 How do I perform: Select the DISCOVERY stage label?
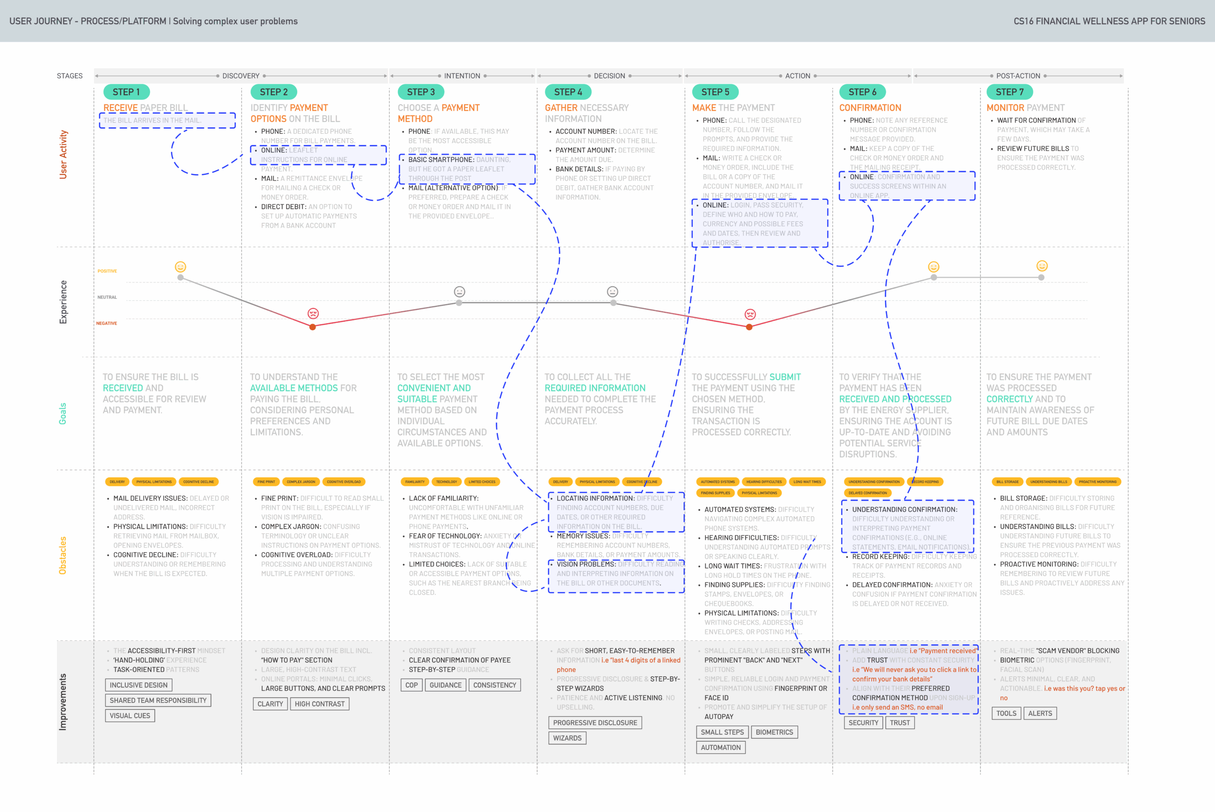click(241, 75)
